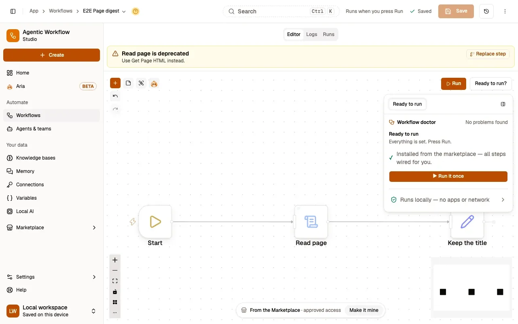Zoom in on the canvas

coord(115,260)
